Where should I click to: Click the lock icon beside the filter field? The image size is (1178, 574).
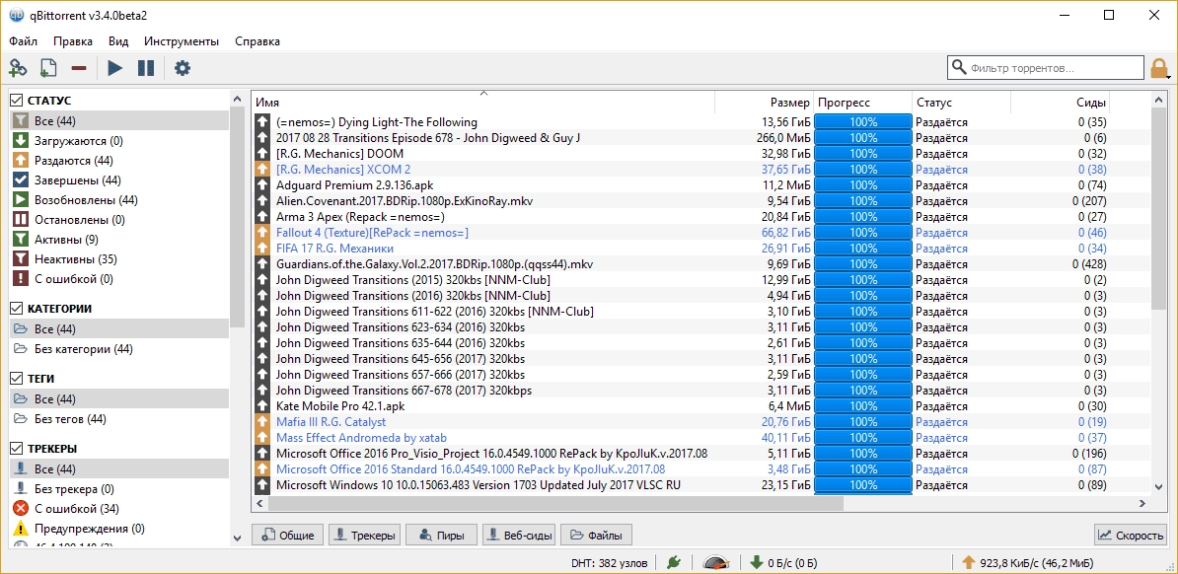(1159, 68)
